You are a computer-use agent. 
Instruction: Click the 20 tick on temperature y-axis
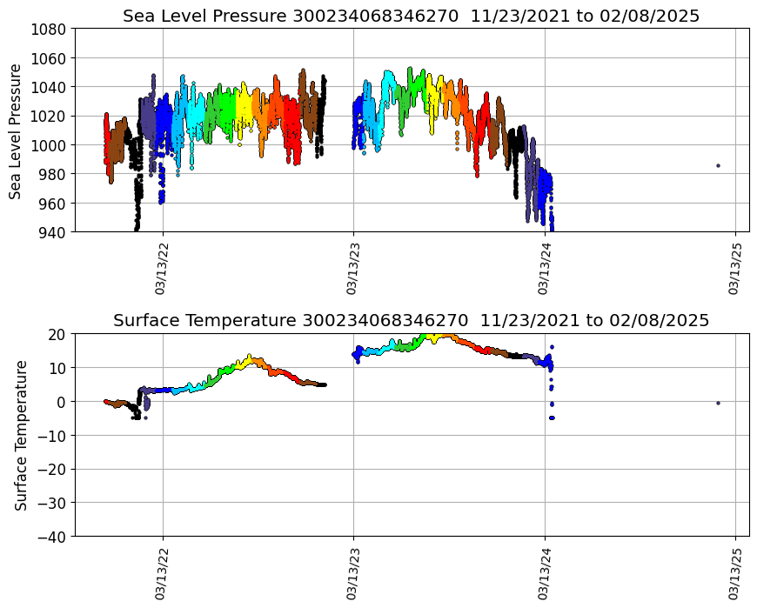click(x=59, y=333)
